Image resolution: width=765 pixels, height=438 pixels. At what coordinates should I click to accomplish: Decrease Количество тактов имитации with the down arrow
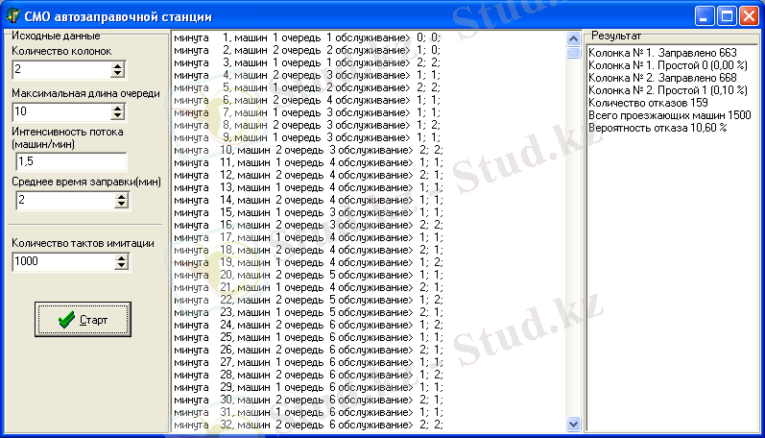(x=122, y=266)
